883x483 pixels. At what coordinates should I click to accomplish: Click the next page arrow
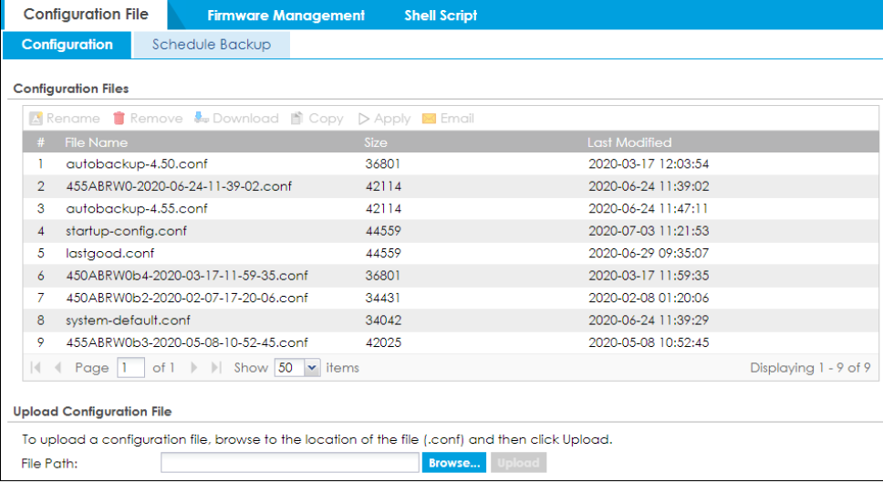[193, 368]
